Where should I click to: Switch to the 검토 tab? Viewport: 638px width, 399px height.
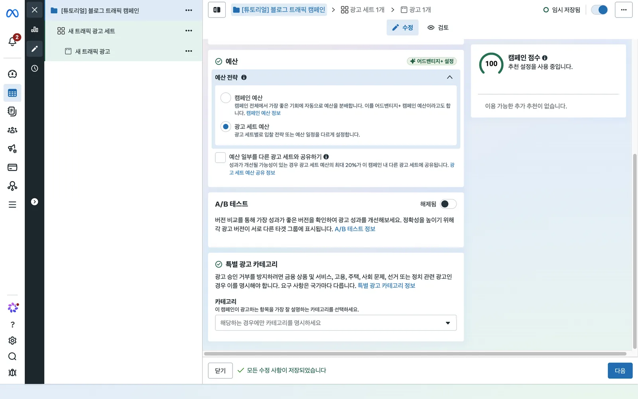click(438, 28)
